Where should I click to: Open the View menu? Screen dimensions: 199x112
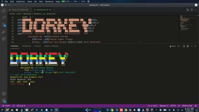click(30, 2)
